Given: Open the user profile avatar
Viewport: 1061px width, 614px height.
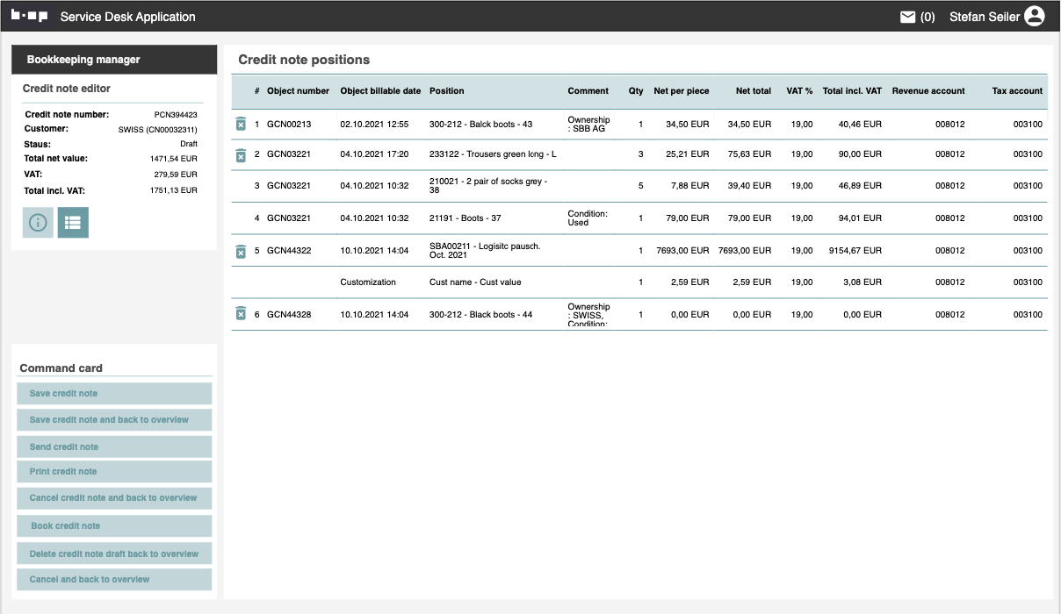Looking at the screenshot, I should [1034, 16].
